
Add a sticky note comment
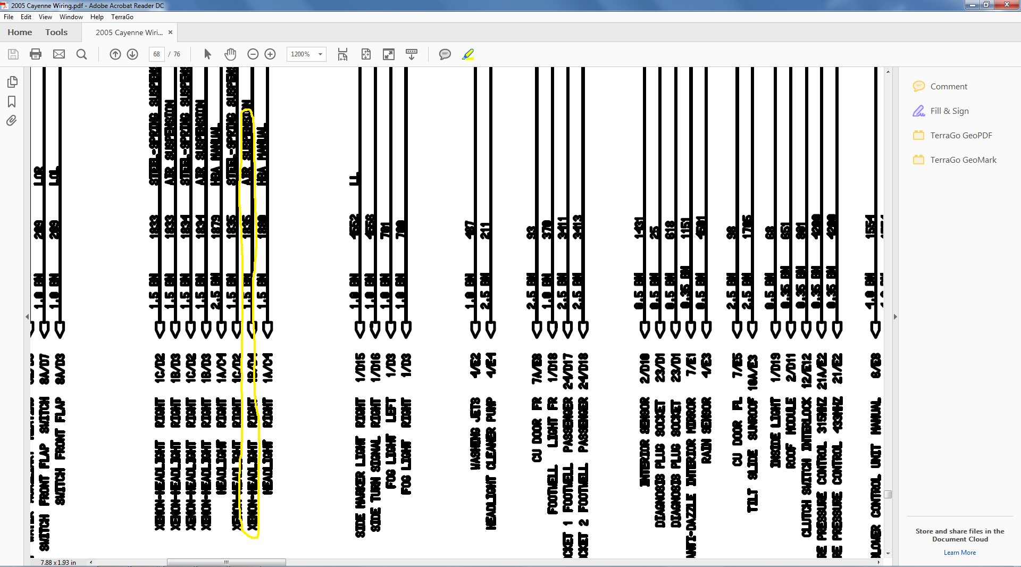pos(445,54)
